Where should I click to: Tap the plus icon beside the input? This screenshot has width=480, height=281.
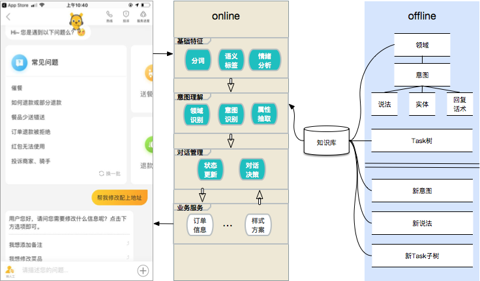coord(143,271)
